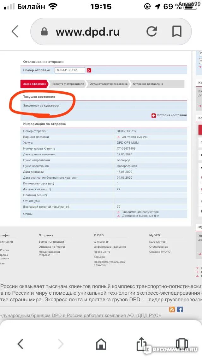
Task: Reload the page with the refresh icon
Action: click(152, 32)
